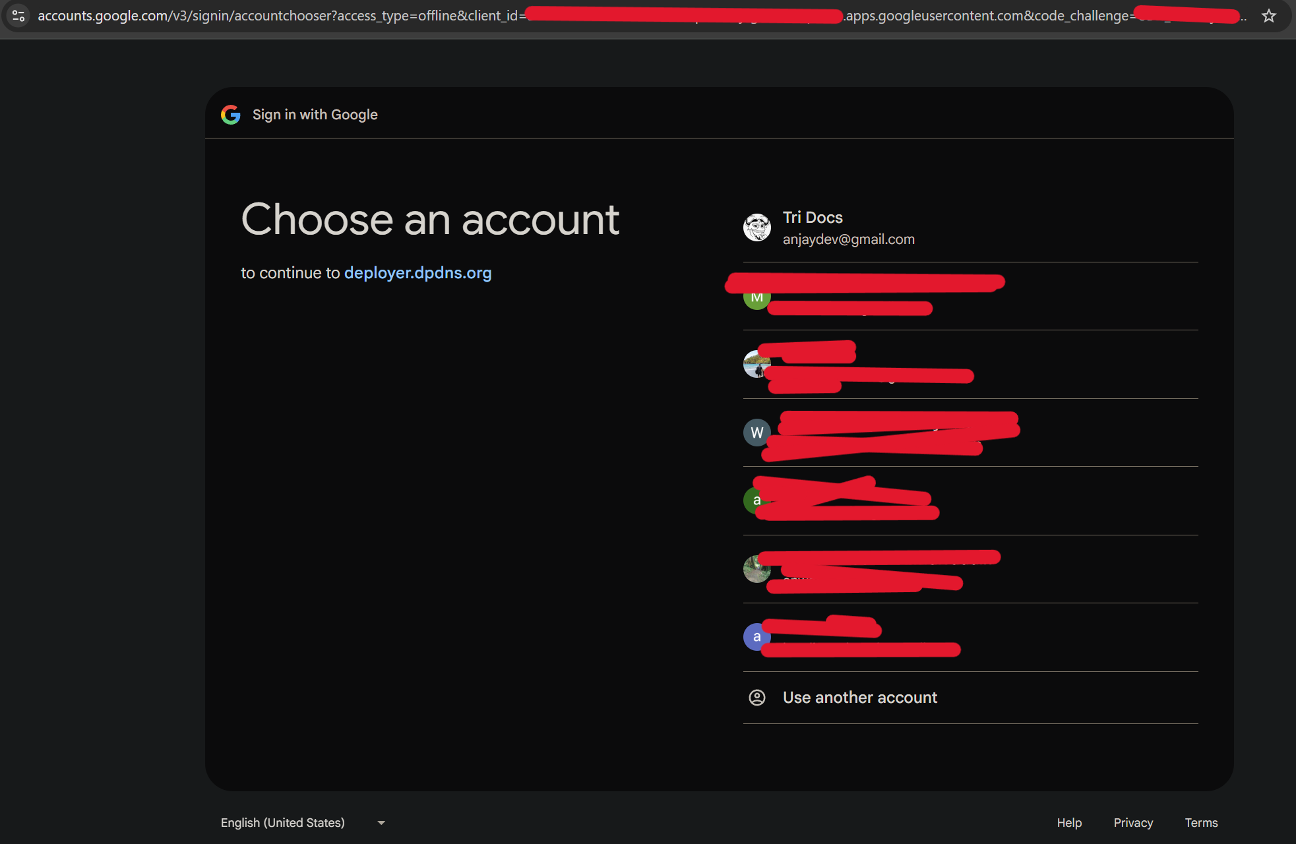Open the Terms page

click(x=1201, y=822)
